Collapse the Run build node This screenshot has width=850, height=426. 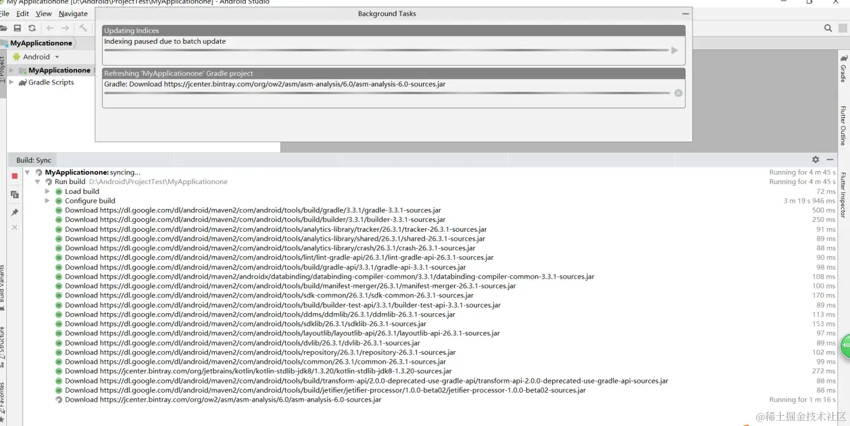tap(37, 182)
